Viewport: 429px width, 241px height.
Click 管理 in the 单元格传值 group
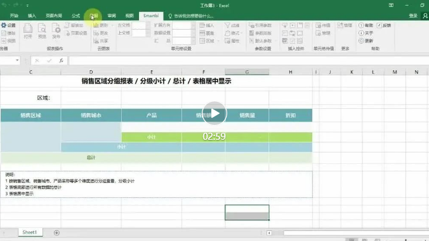click(x=323, y=33)
